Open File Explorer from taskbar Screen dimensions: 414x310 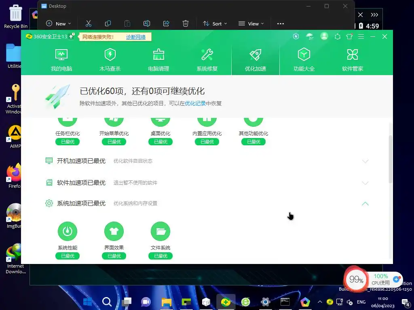[x=166, y=302]
